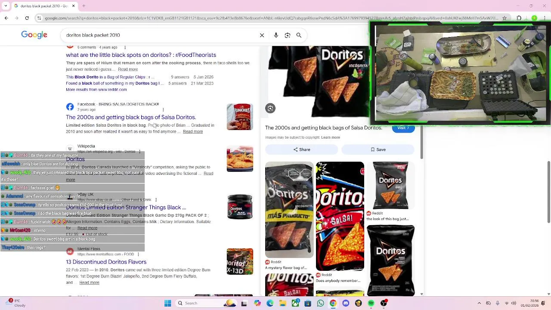Open Discord from the taskbar

346,303
